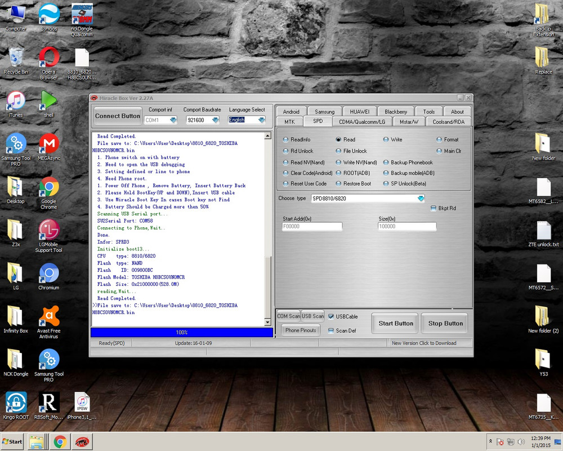The height and width of the screenshot is (451, 563).
Task: Open the ZTE unlock.txt file
Action: pos(544,234)
